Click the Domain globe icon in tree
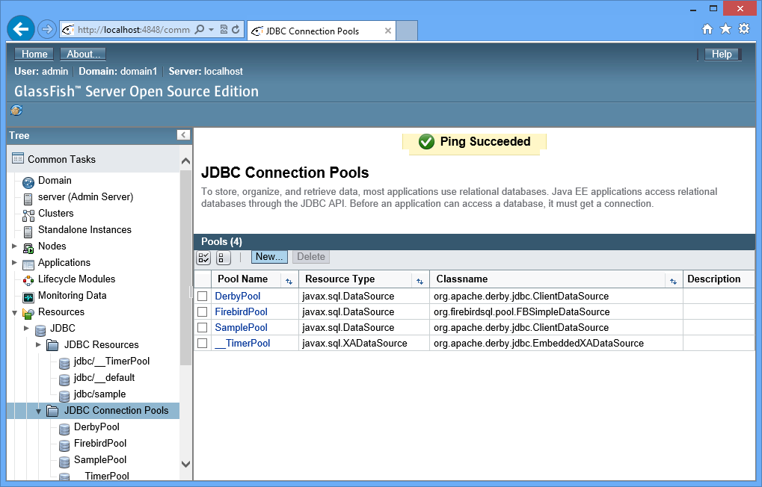Screen dimensions: 762x487 (x=28, y=182)
